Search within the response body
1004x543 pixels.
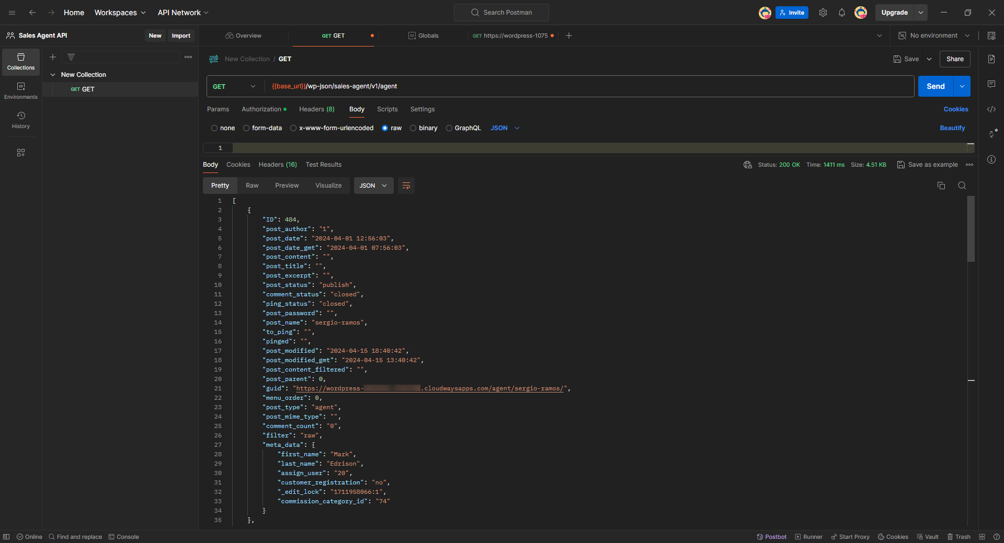(x=962, y=186)
